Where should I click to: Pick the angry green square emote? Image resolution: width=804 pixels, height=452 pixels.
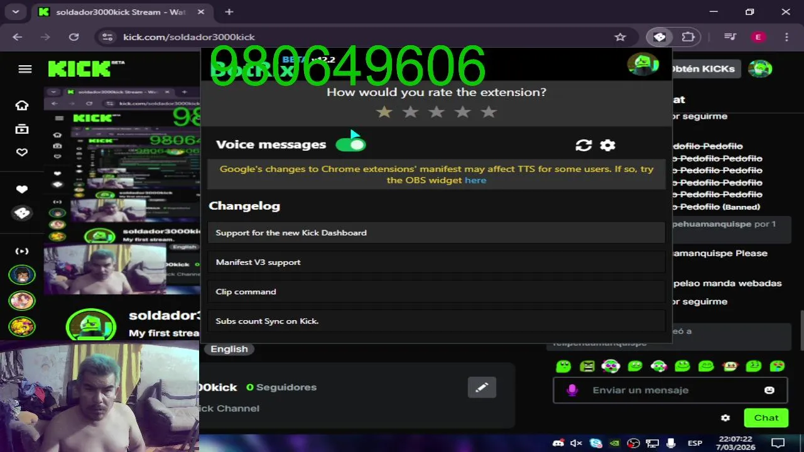pyautogui.click(x=587, y=366)
